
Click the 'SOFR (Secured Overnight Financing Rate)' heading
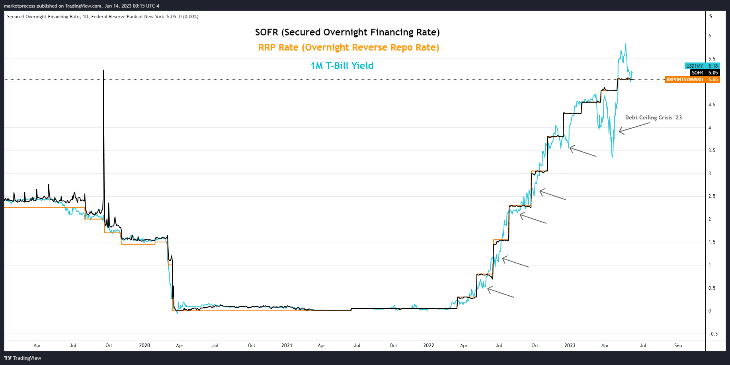coord(347,32)
